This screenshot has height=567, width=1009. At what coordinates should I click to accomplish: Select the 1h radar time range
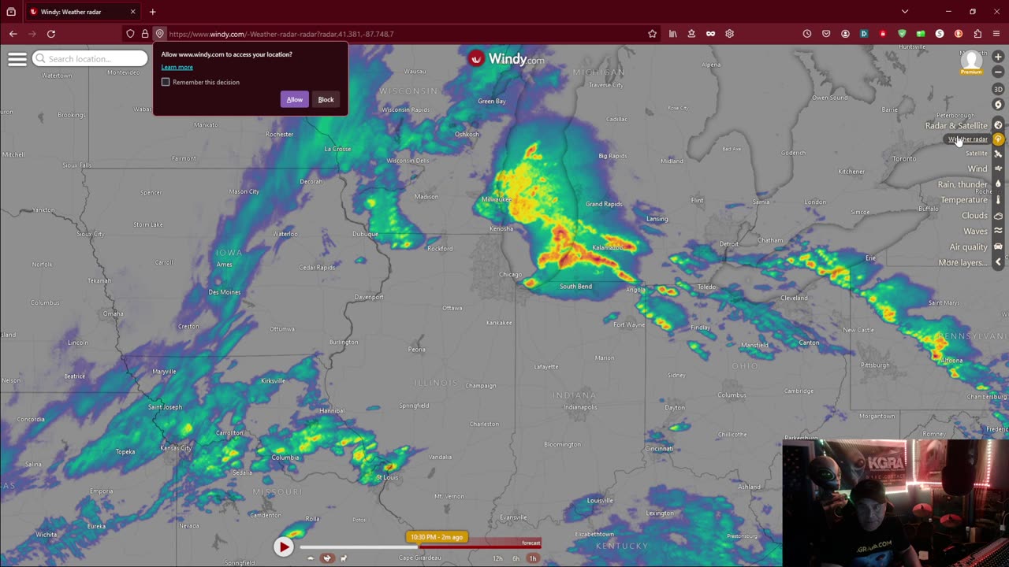pyautogui.click(x=533, y=558)
